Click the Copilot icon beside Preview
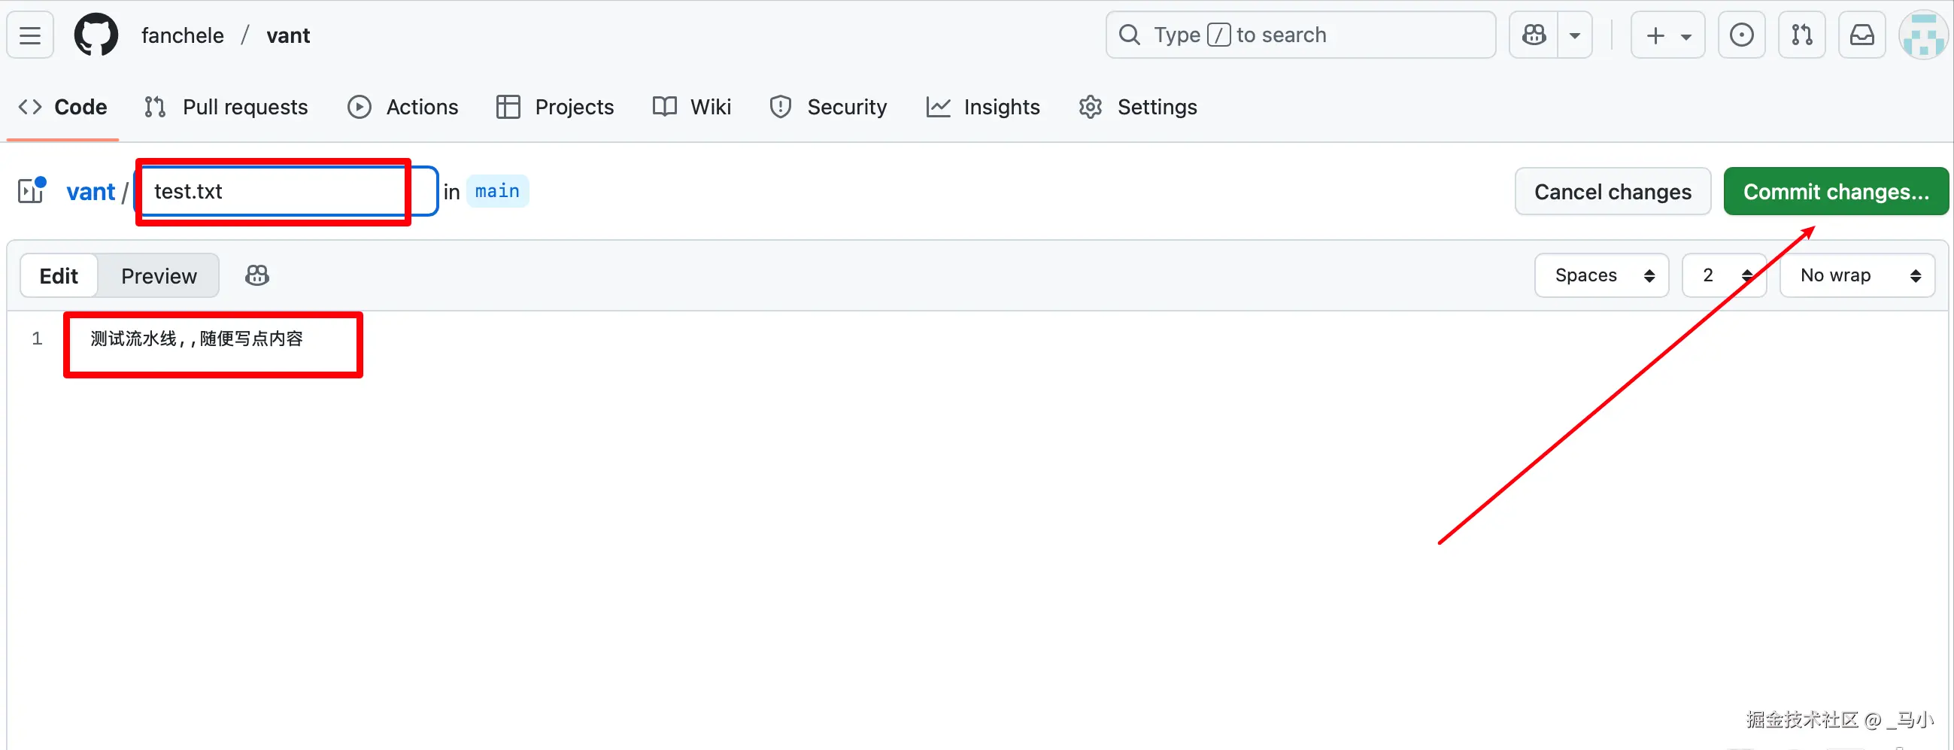Screen dimensions: 1954x750 pyautogui.click(x=257, y=275)
